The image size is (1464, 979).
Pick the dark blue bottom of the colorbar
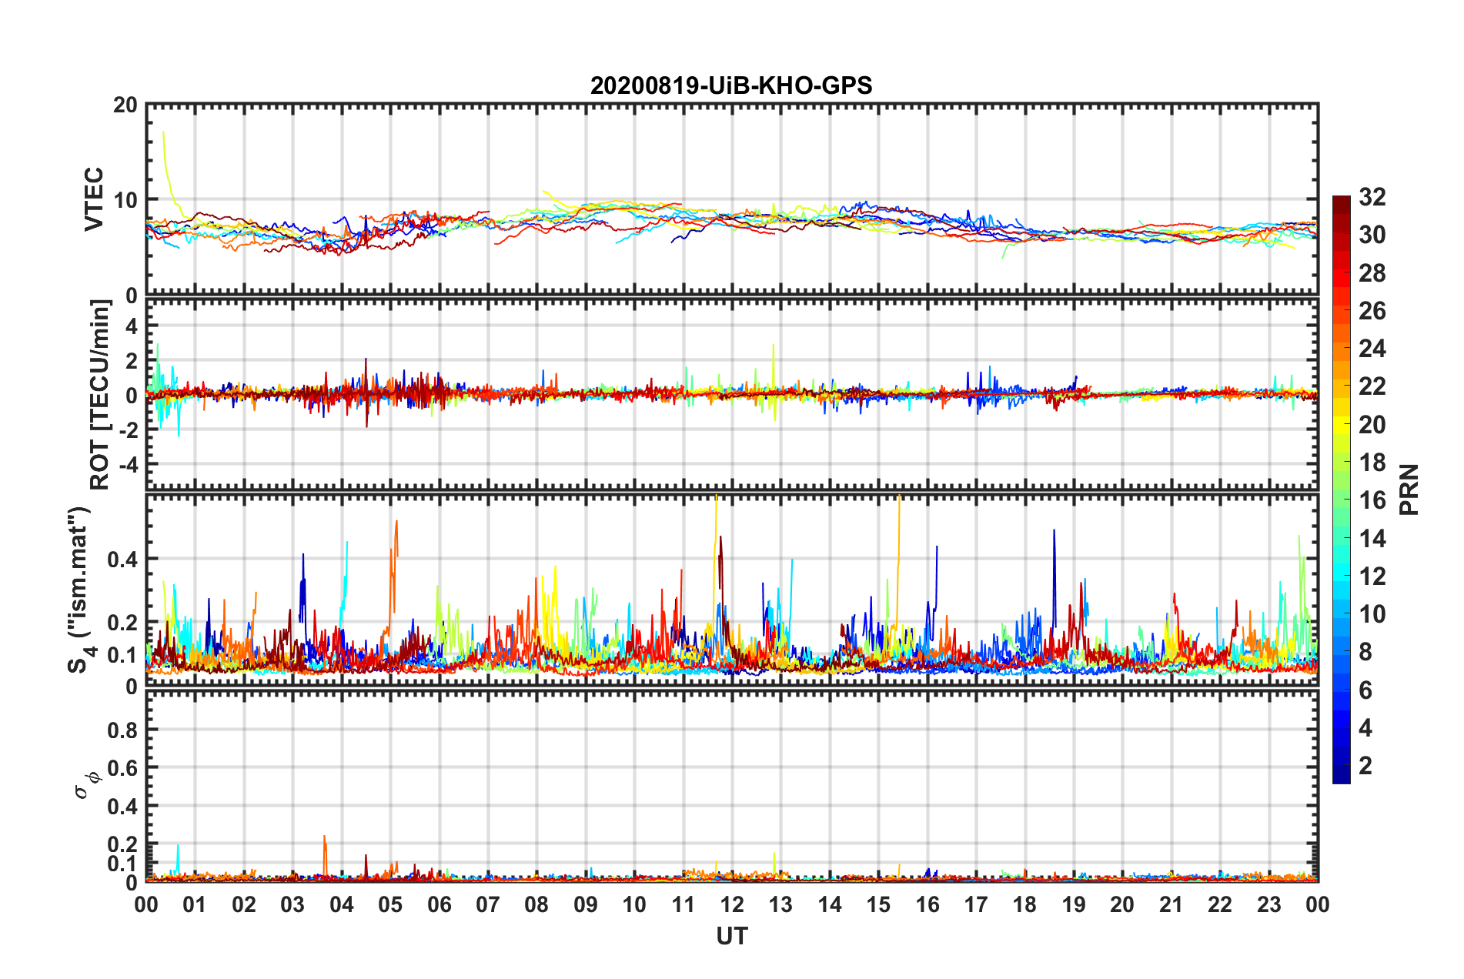[1341, 776]
